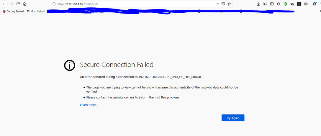This screenshot has height=136, width=321.
Task: Toggle the sidebar view
Action: [272, 4]
